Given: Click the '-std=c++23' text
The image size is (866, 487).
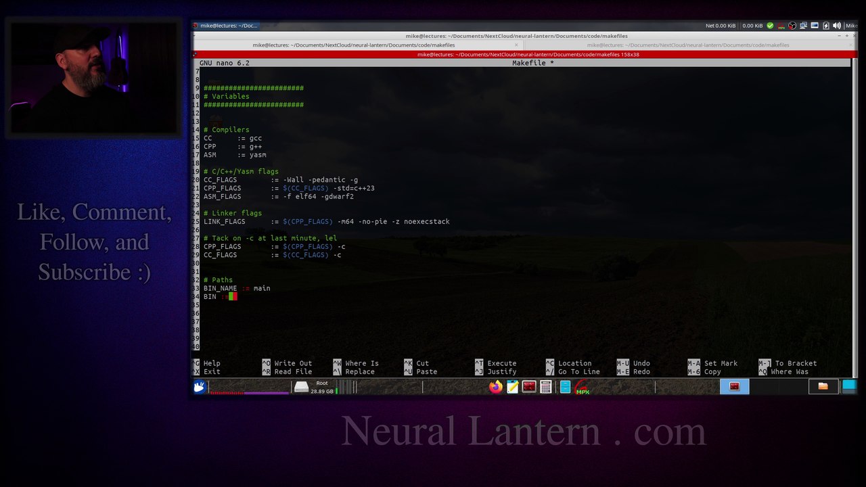Looking at the screenshot, I should [354, 188].
